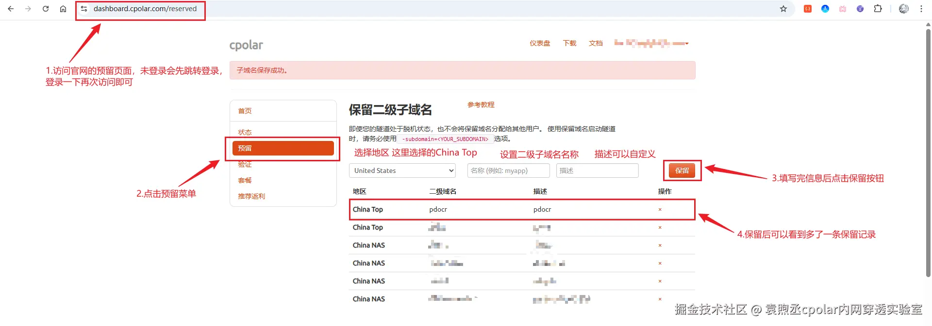Viewport: 932px width, 326px height.
Task: Open the cpolar logo home link
Action: [246, 45]
